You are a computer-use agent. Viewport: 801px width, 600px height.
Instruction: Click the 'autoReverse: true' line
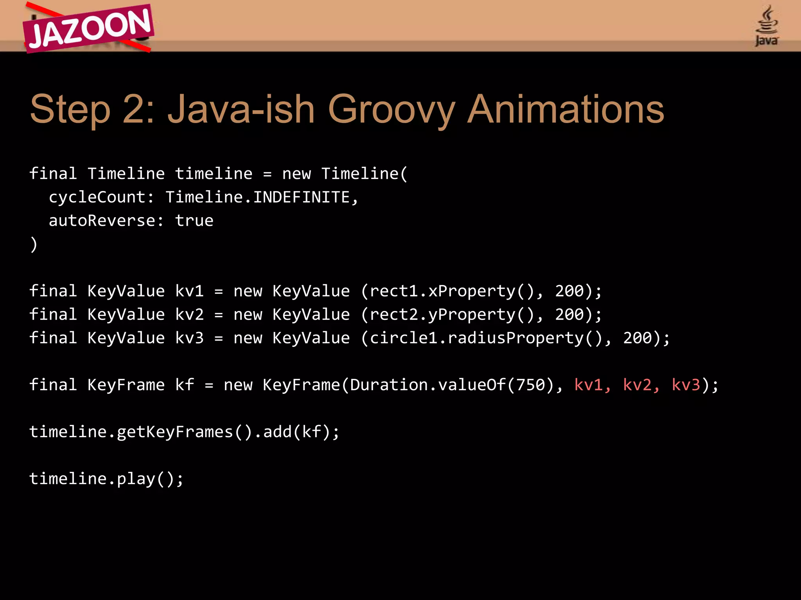click(x=131, y=221)
